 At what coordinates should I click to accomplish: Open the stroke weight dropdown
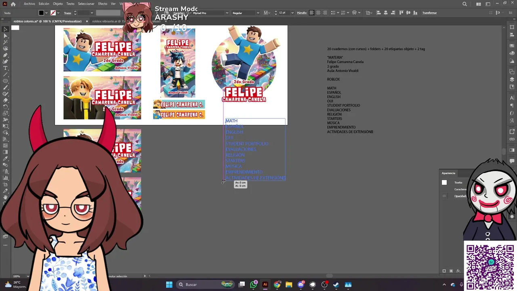tap(92, 13)
